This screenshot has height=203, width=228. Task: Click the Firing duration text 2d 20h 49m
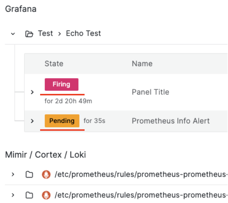[68, 101]
